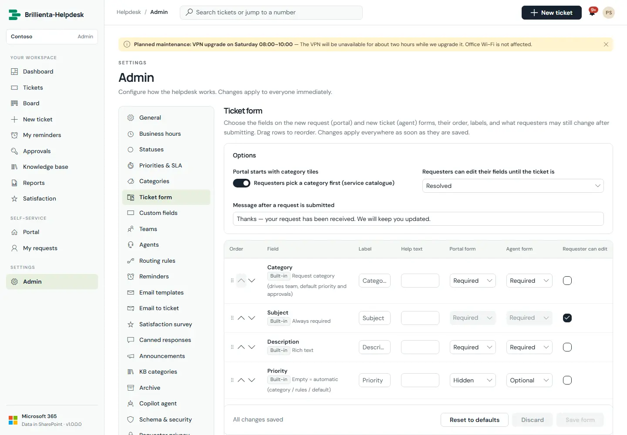Click the My reminders alarm icon
Screen dimensions: 627x435
pyautogui.click(x=14, y=135)
